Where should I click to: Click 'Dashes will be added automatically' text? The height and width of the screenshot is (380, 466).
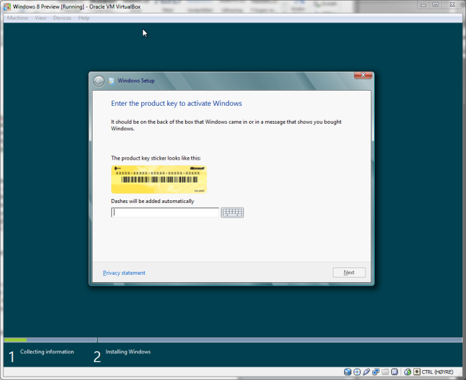[152, 201]
